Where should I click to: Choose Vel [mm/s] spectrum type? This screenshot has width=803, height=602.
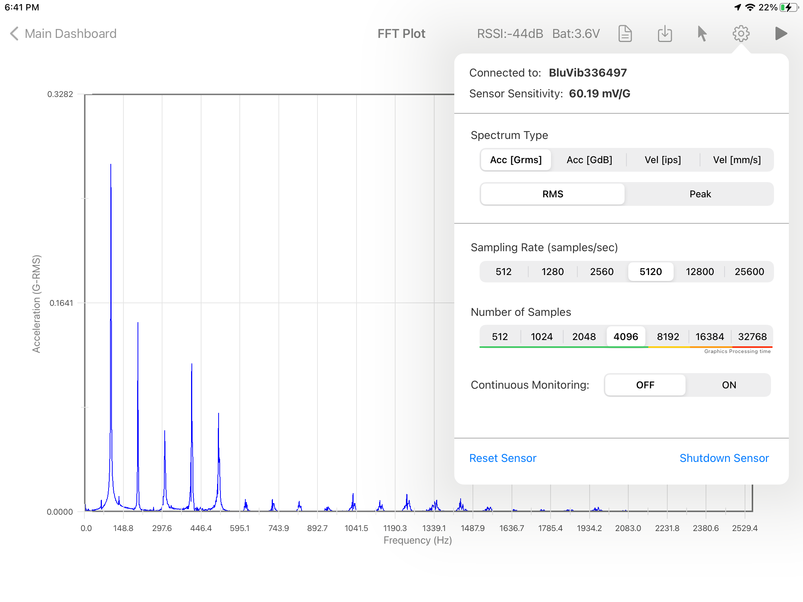[737, 160]
